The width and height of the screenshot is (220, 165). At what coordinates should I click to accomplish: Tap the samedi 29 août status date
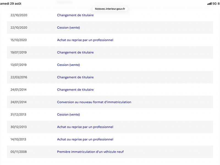point(10,4)
